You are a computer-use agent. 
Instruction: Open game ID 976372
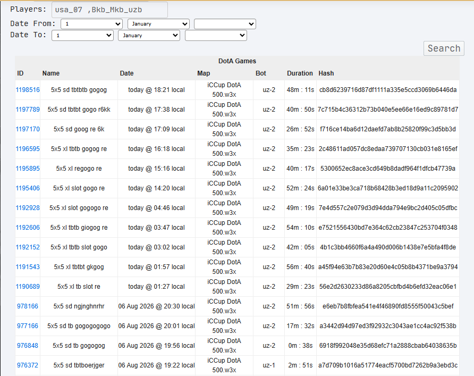pyautogui.click(x=28, y=365)
